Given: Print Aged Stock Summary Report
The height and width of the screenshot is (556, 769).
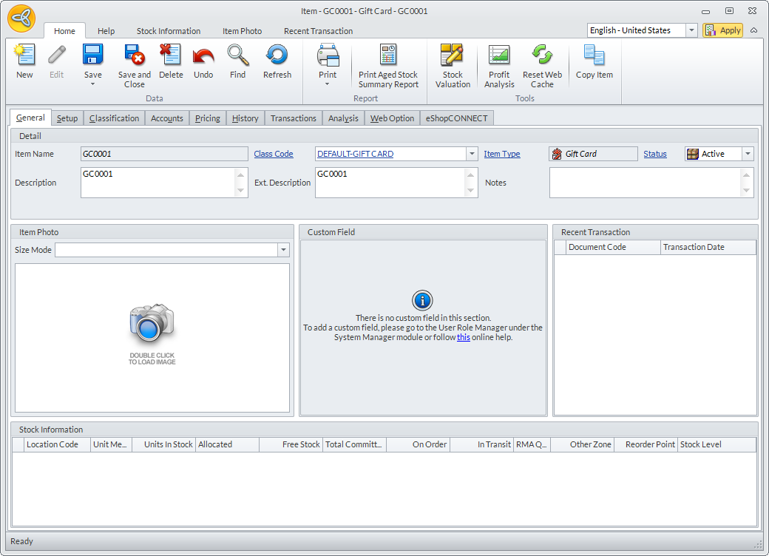Looking at the screenshot, I should (x=388, y=56).
